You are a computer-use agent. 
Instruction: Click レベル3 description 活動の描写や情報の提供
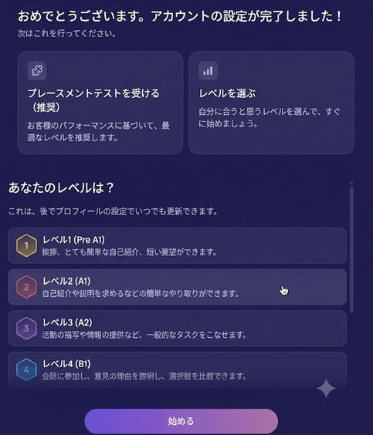pyautogui.click(x=144, y=335)
